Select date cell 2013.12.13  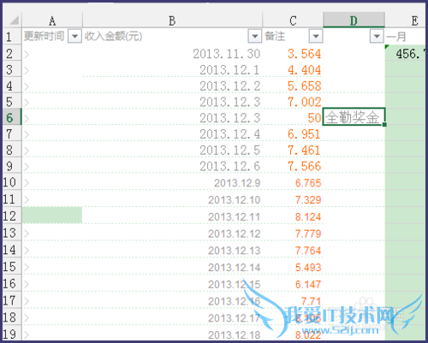(172, 250)
